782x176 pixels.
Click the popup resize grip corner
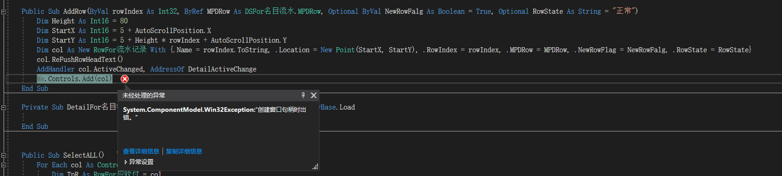315,167
